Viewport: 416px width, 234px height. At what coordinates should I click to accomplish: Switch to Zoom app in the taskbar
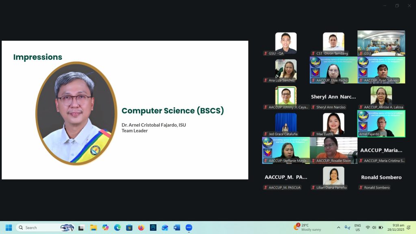click(x=188, y=227)
